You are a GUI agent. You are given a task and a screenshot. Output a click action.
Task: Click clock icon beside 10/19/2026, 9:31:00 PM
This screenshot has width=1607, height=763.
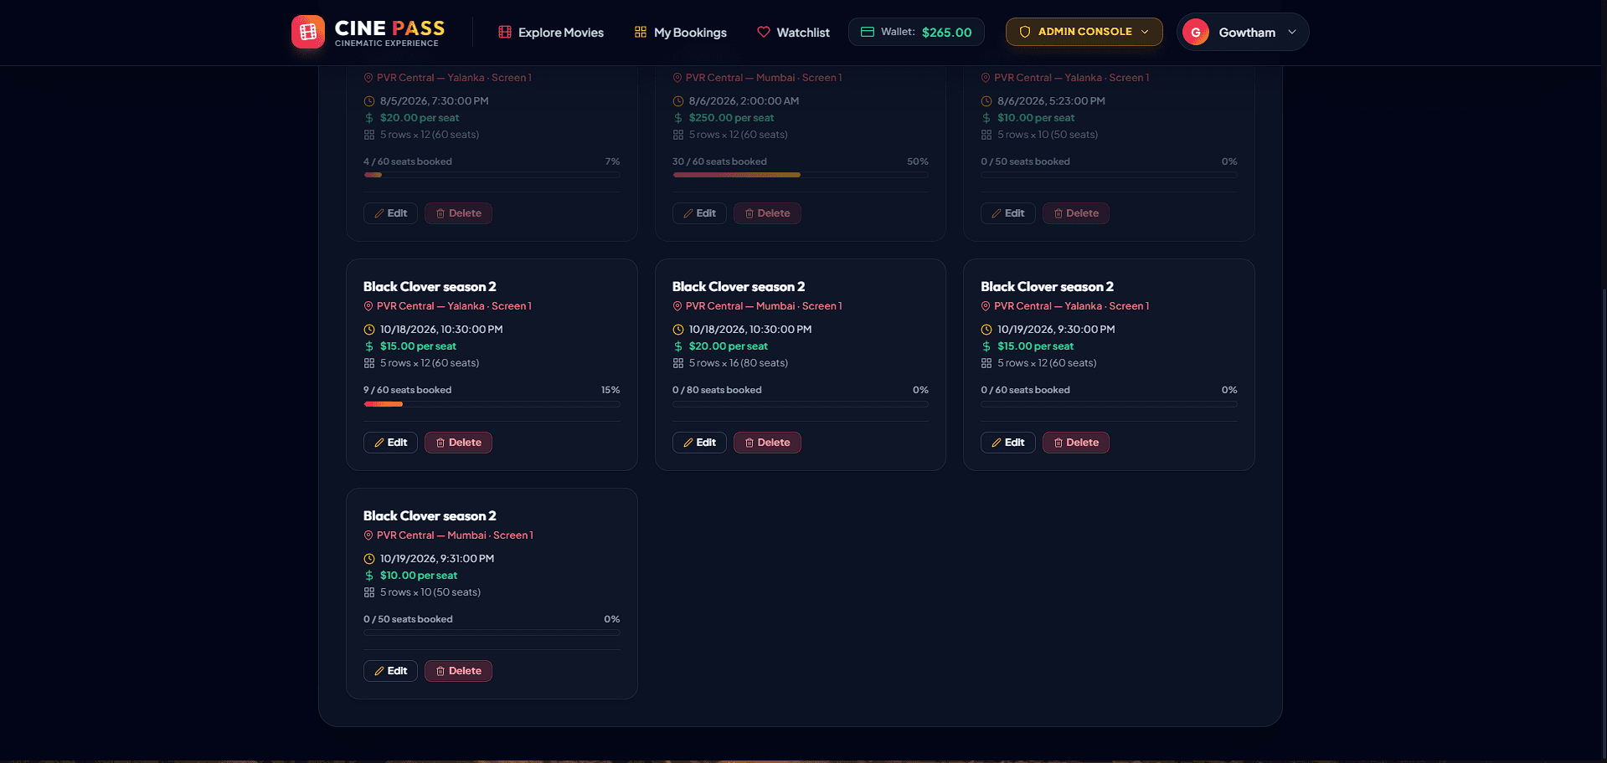369,559
